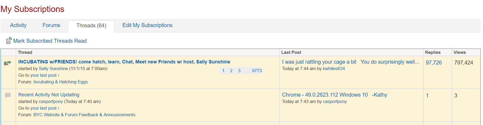Click the green arrow thread status icon
483x125 pixels.
pyautogui.click(x=8, y=63)
